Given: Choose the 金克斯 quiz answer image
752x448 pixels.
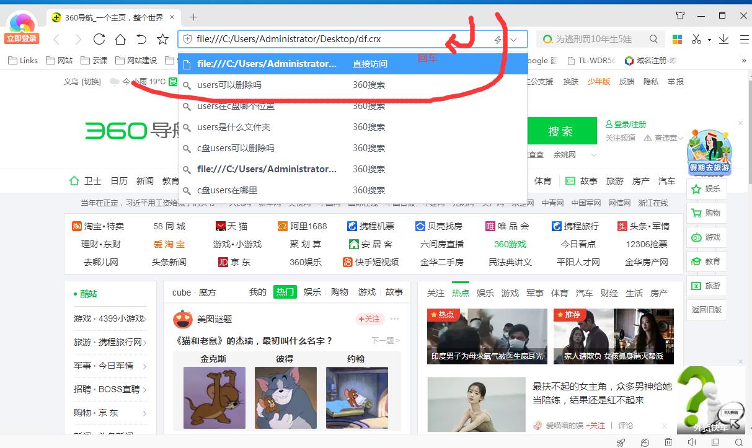Looking at the screenshot, I should (x=214, y=398).
